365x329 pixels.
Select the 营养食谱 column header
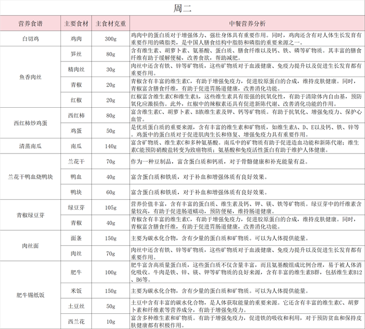coord(30,23)
